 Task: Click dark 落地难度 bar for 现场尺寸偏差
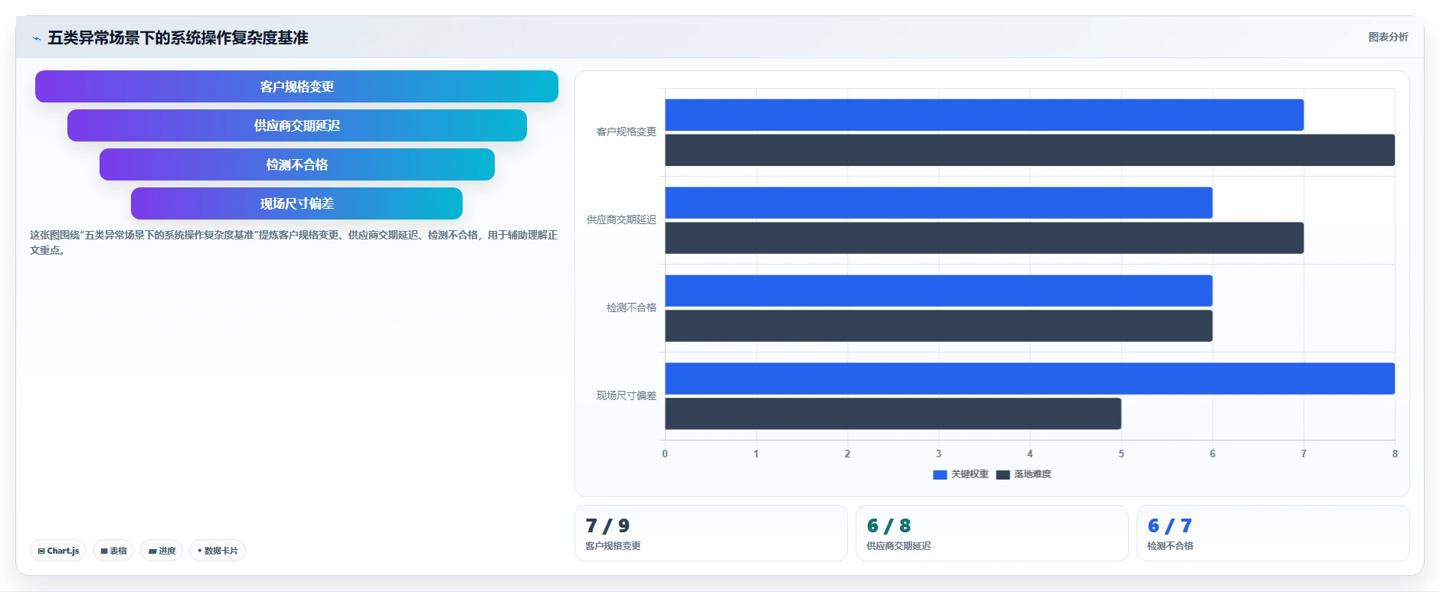click(893, 414)
